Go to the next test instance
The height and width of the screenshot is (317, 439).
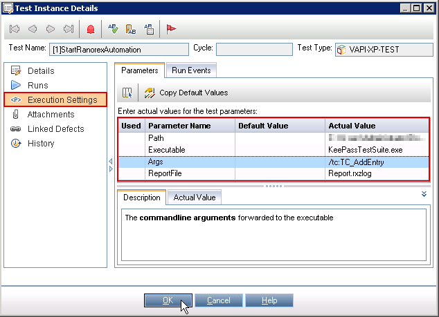tap(51, 29)
